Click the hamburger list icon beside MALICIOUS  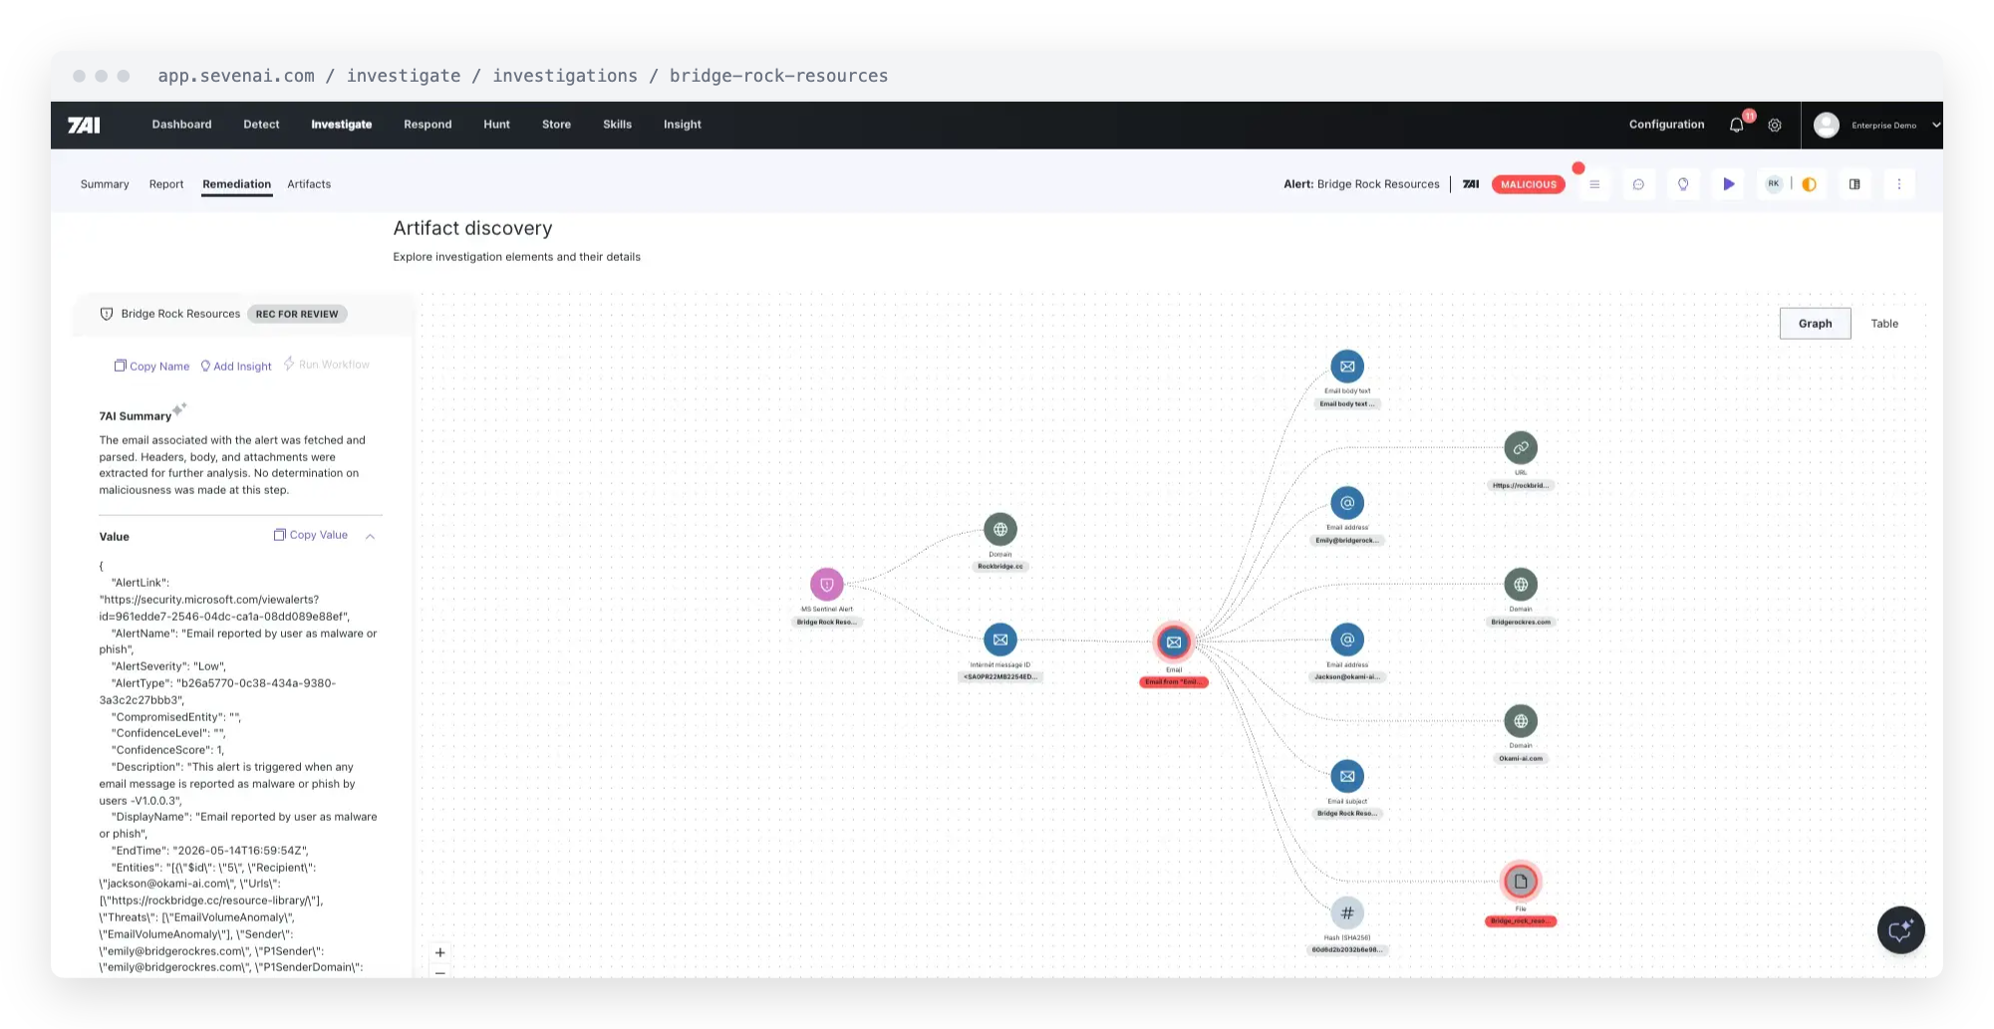(x=1594, y=184)
